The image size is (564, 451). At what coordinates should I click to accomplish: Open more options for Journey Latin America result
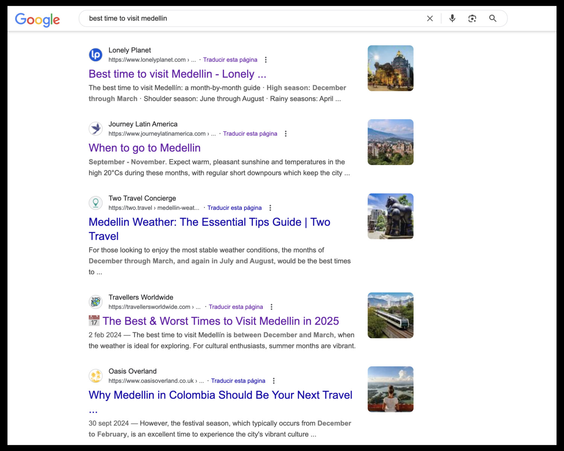point(286,134)
